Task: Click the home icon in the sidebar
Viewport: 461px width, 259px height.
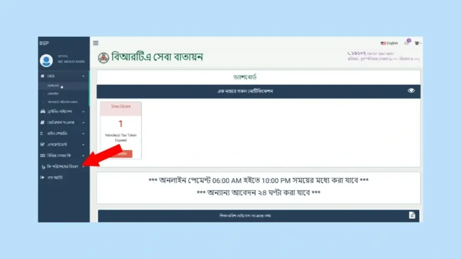Action: tap(43, 76)
